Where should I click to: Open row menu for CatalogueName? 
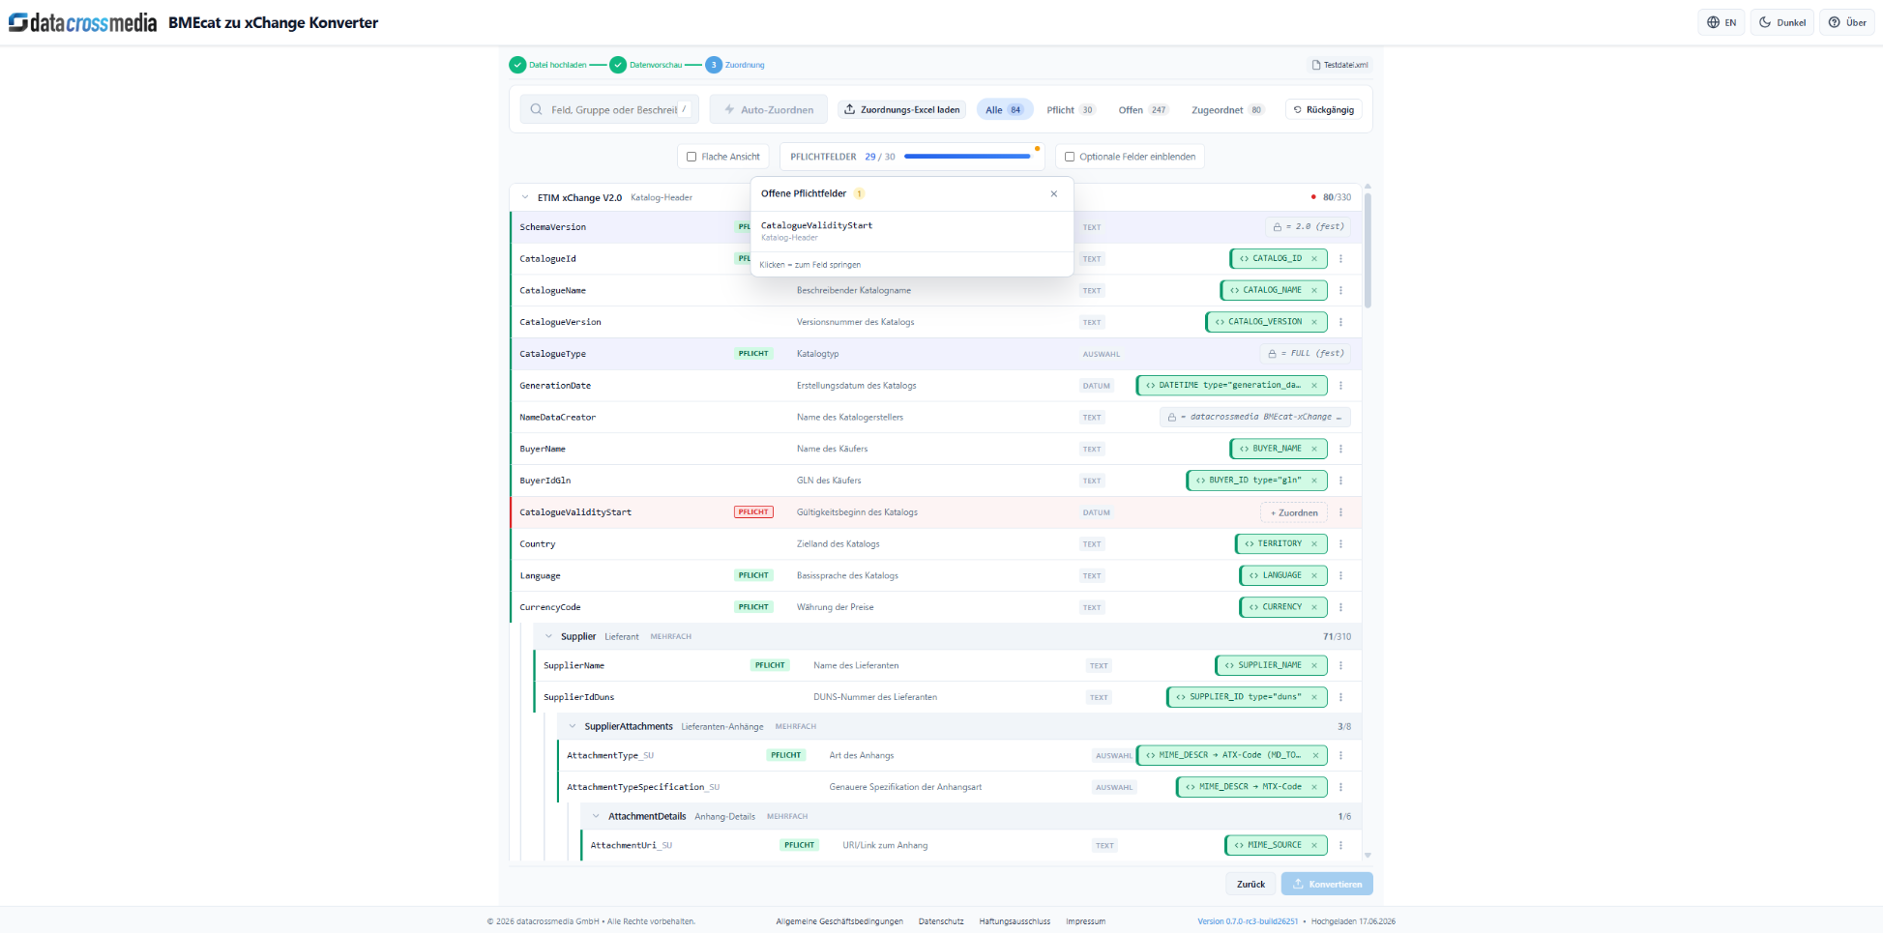point(1341,290)
